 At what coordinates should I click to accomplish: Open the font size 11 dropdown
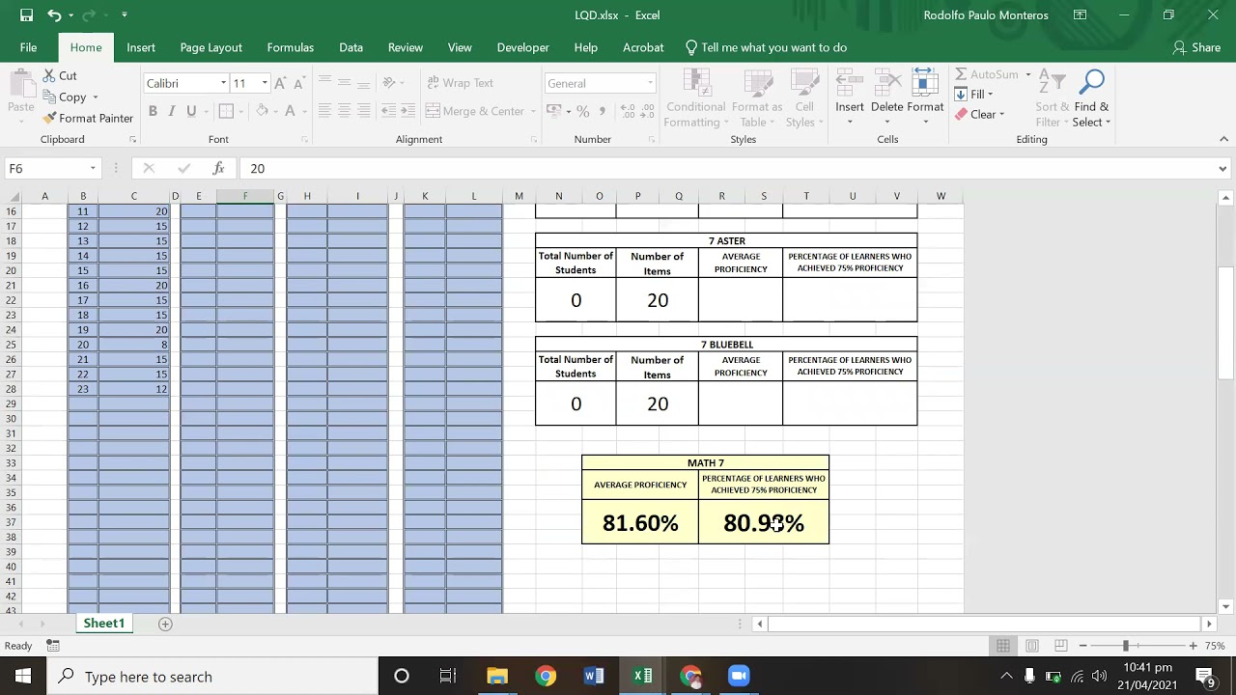[265, 83]
